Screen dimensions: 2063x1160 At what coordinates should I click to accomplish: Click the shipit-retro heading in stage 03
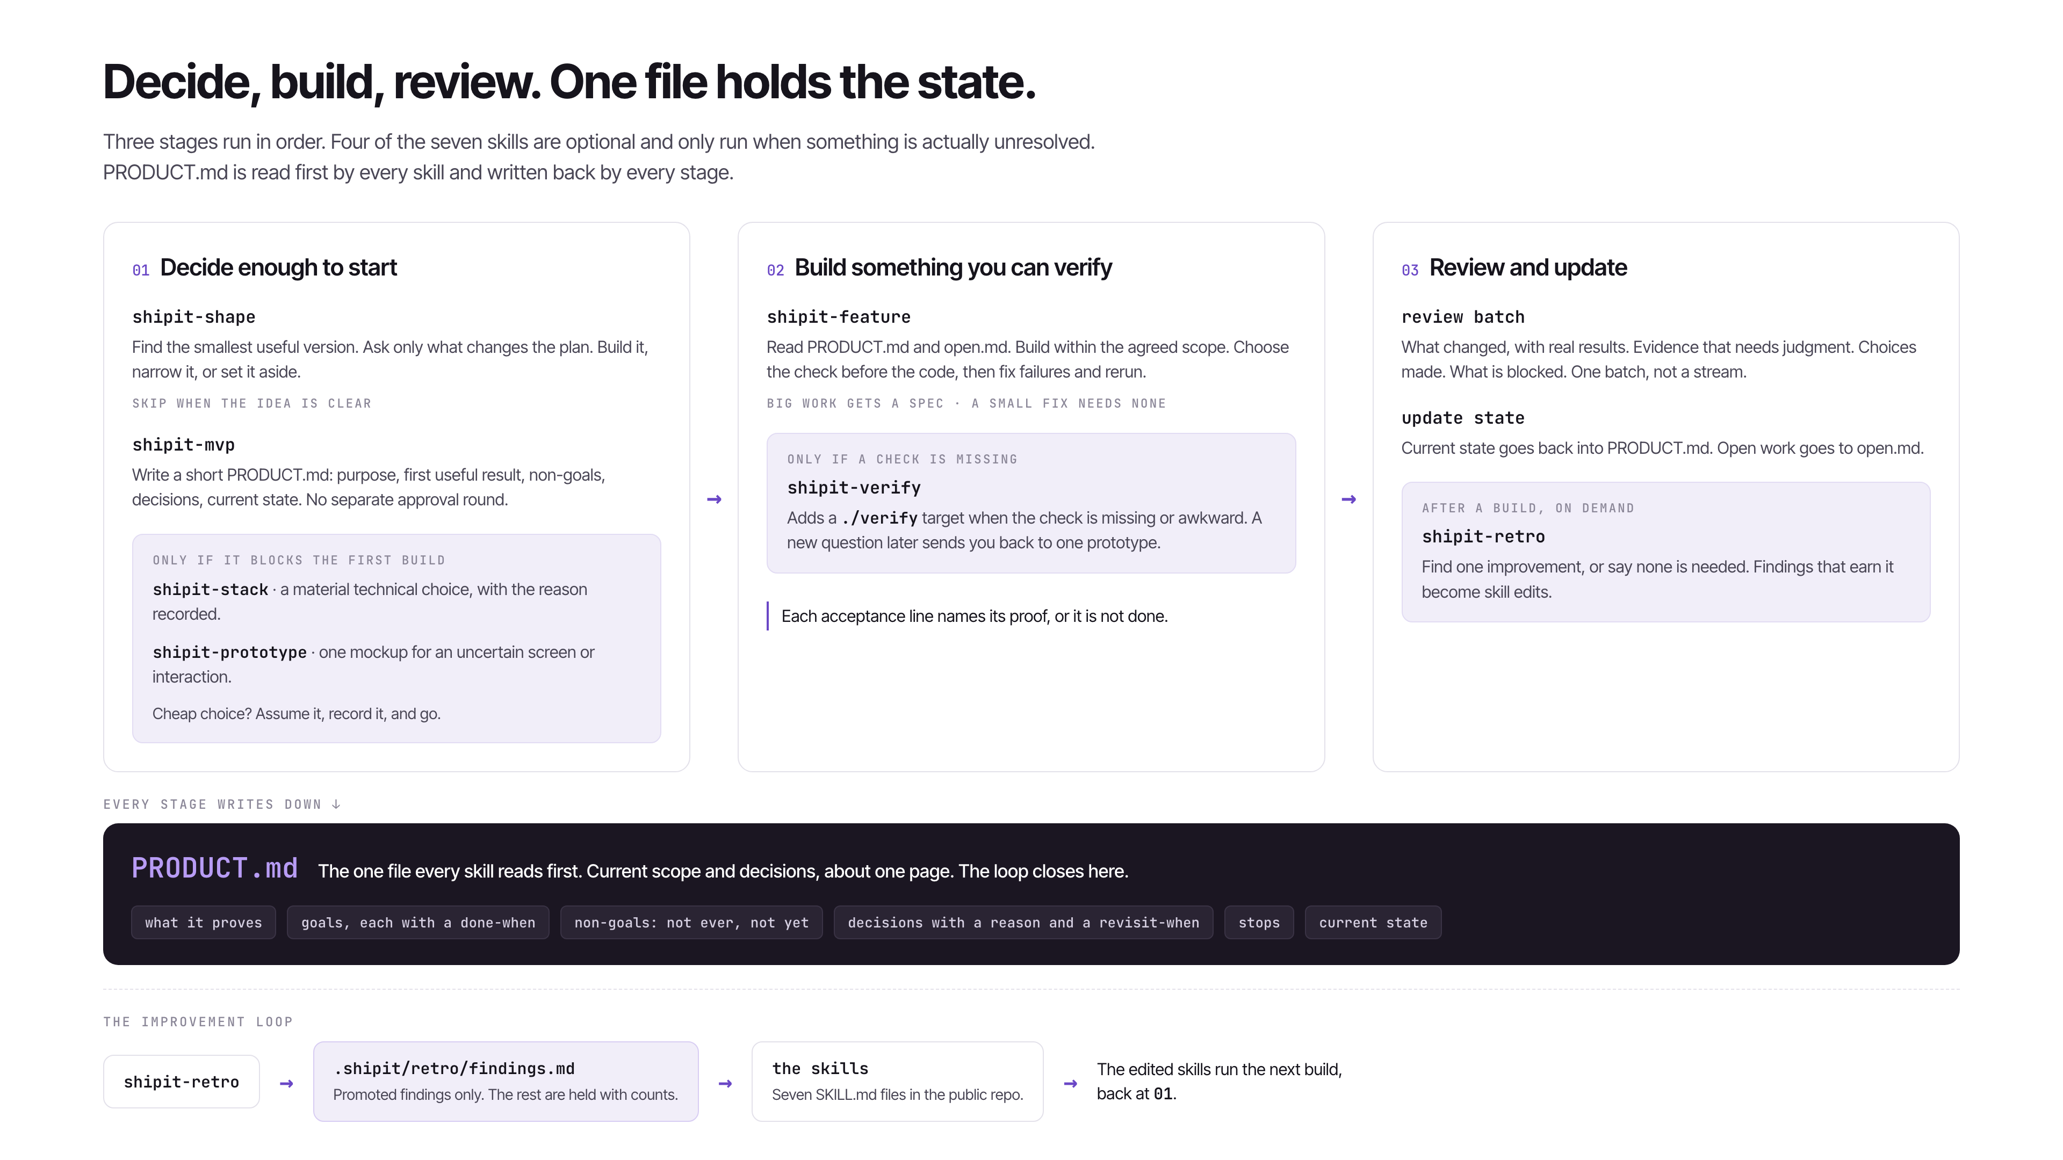click(1483, 536)
